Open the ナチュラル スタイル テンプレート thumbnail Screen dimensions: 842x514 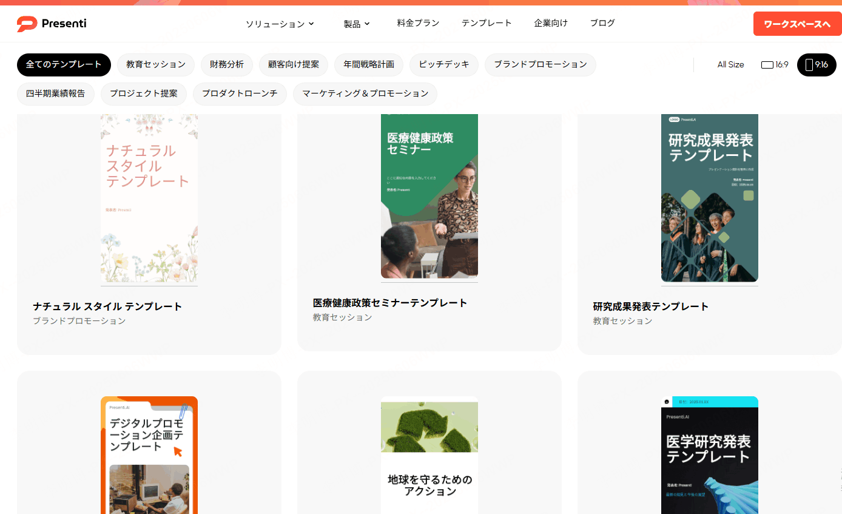[x=149, y=198]
